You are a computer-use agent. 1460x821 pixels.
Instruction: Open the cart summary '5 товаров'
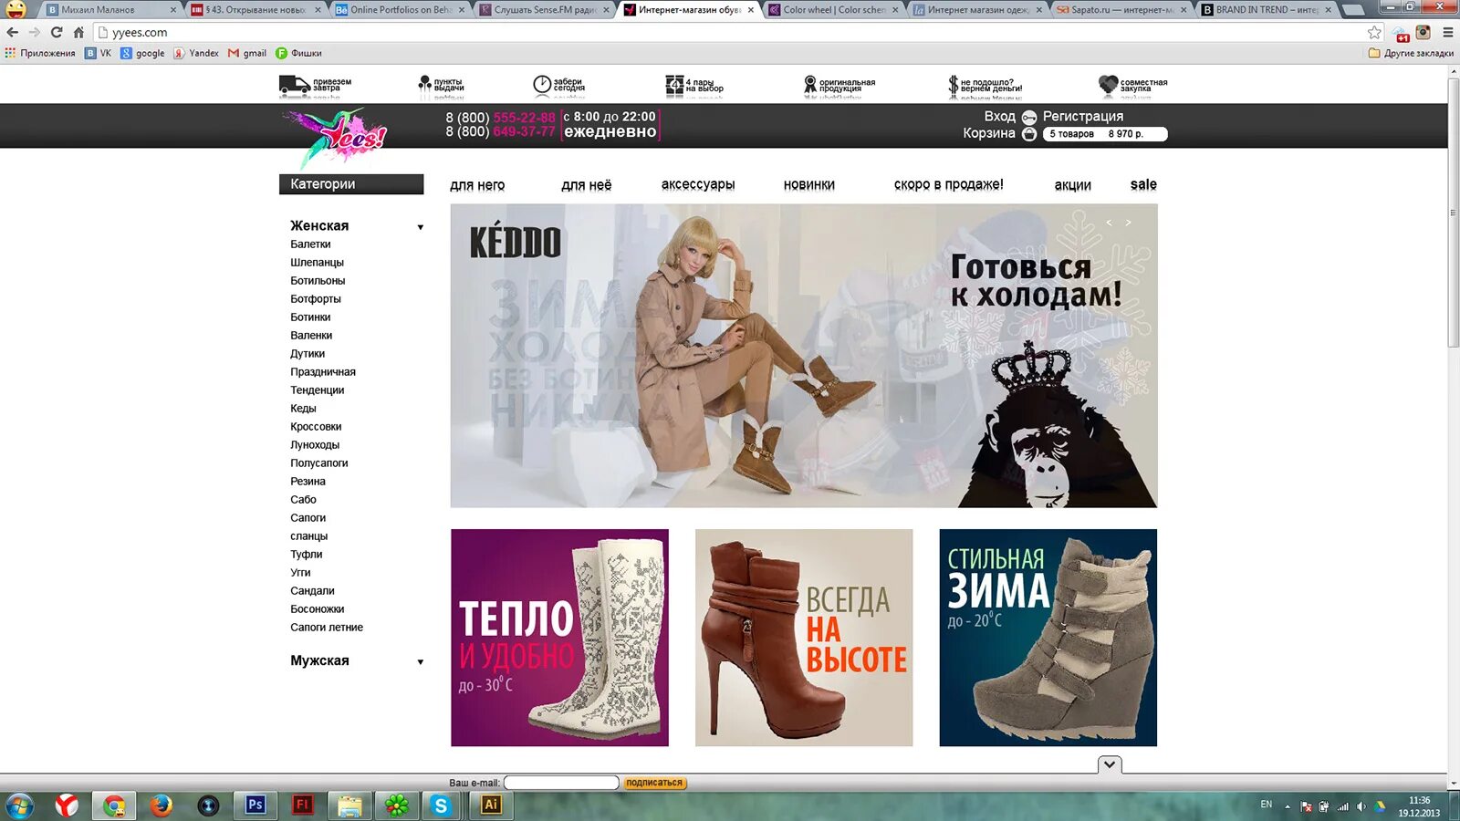(x=1105, y=134)
